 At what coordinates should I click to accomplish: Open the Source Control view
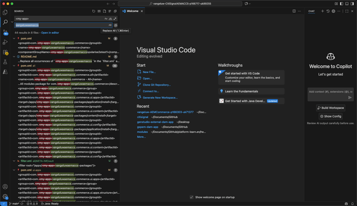pyautogui.click(x=5, y=32)
